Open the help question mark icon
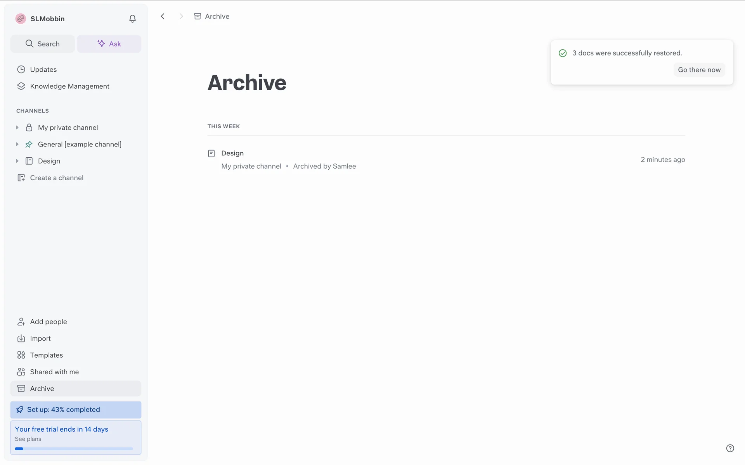745x465 pixels. [730, 448]
